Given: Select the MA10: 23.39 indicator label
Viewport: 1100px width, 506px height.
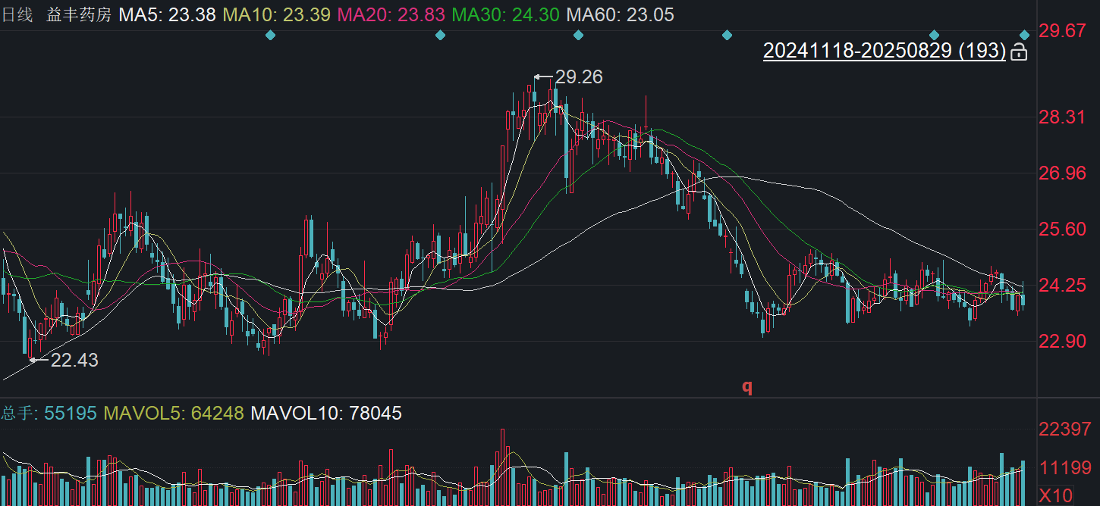Looking at the screenshot, I should pyautogui.click(x=277, y=14).
